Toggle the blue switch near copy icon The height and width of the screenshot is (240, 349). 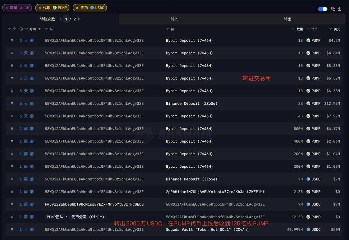coord(323,9)
